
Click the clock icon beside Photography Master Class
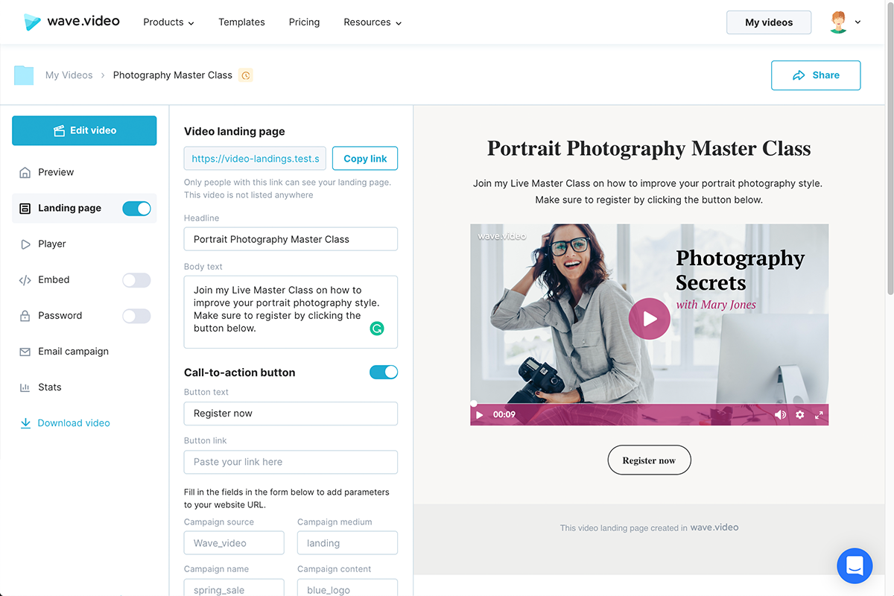pyautogui.click(x=246, y=75)
